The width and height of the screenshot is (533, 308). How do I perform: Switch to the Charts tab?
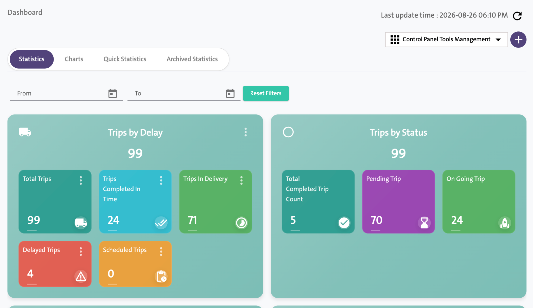[x=74, y=59]
